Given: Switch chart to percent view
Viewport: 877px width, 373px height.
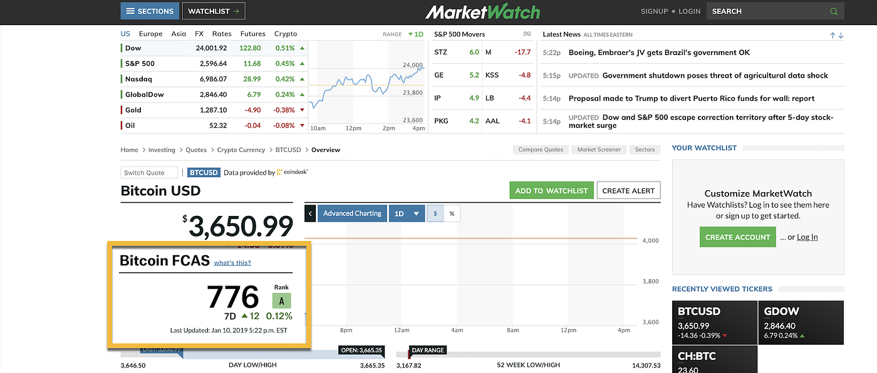Looking at the screenshot, I should pos(452,213).
